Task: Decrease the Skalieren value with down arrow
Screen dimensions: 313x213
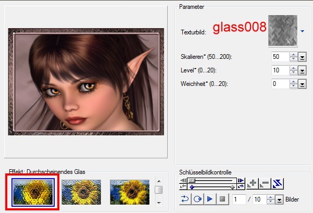Action: tap(293, 59)
